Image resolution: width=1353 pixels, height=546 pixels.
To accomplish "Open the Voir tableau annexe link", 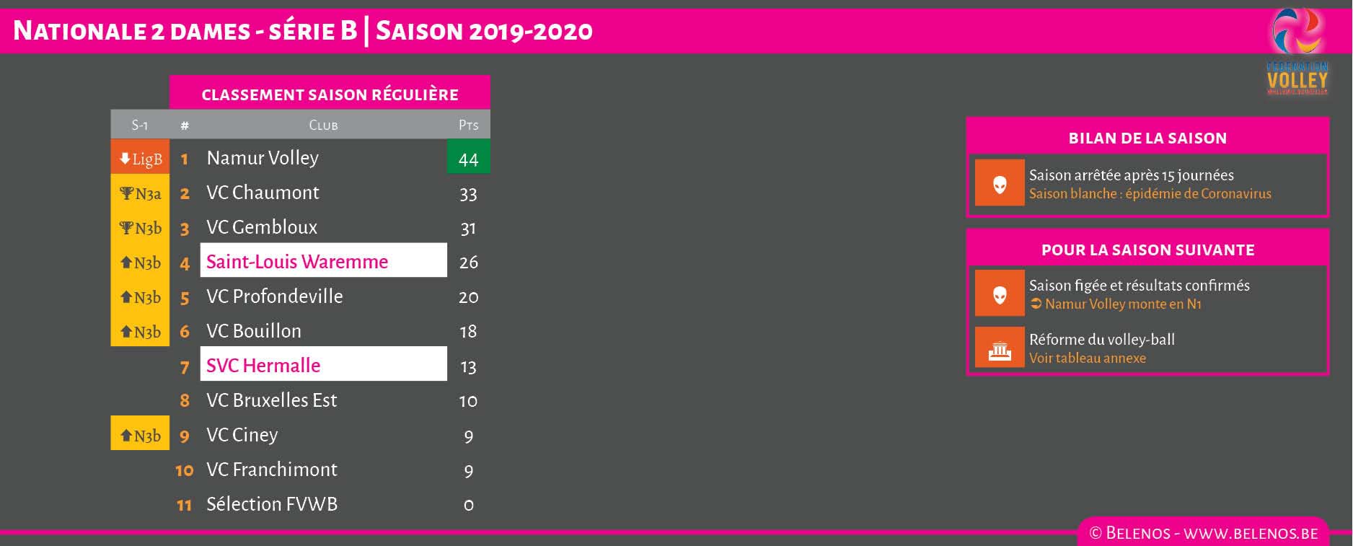I will pyautogui.click(x=1087, y=358).
